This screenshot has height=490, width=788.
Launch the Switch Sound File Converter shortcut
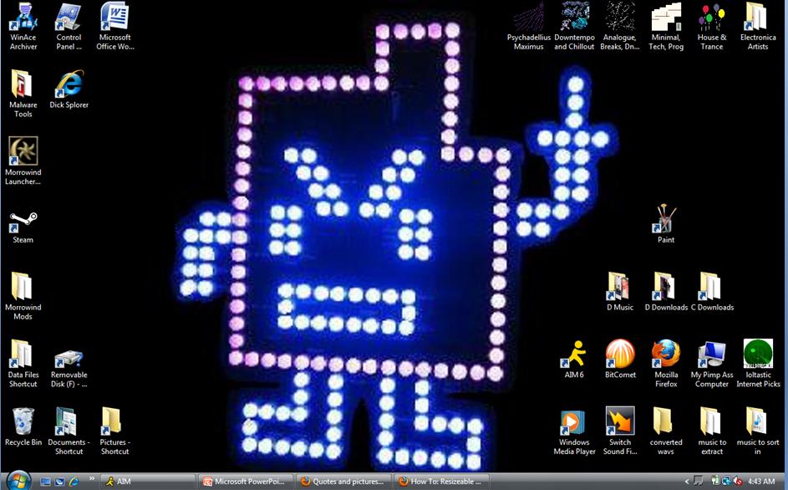pos(620,422)
